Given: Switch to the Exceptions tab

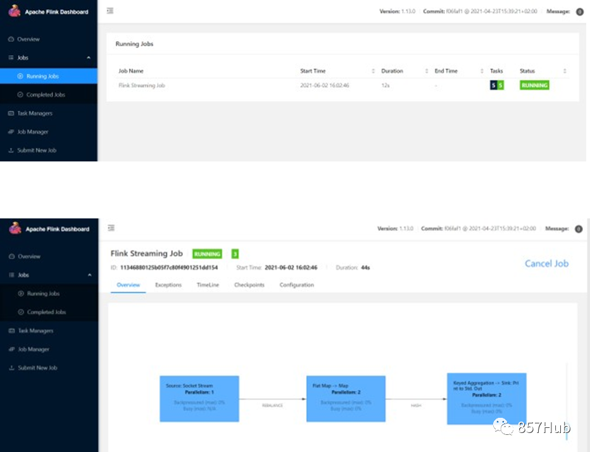Looking at the screenshot, I should click(x=168, y=285).
